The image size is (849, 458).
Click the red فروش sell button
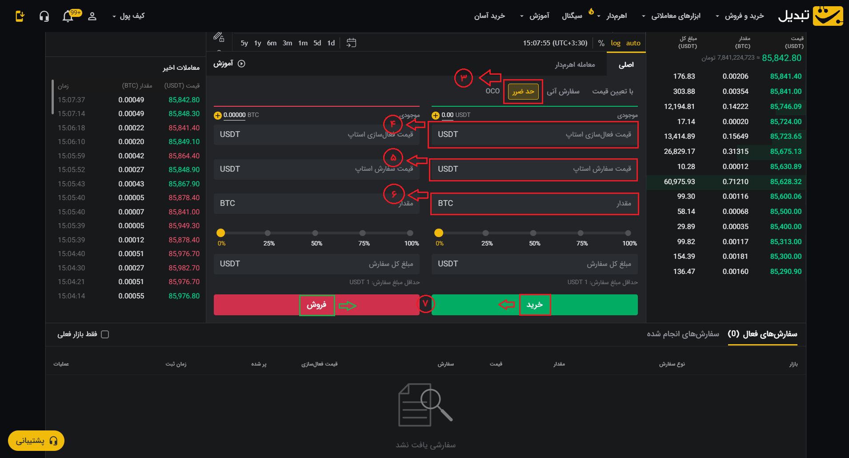tap(316, 305)
